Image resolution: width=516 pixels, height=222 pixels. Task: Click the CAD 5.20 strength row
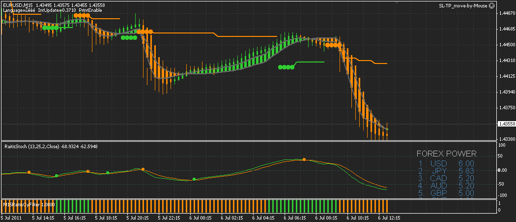click(x=446, y=179)
